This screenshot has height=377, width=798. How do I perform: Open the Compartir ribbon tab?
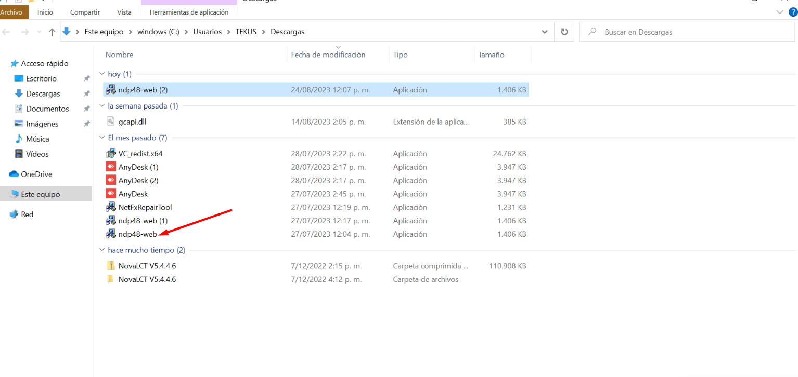tap(85, 12)
